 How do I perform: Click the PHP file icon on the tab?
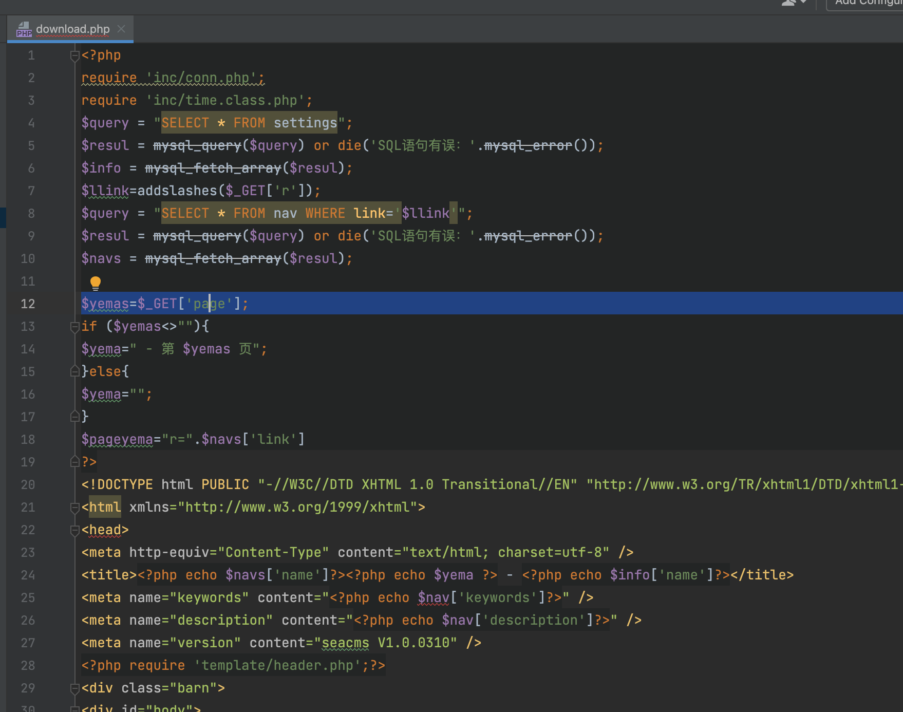pyautogui.click(x=24, y=29)
